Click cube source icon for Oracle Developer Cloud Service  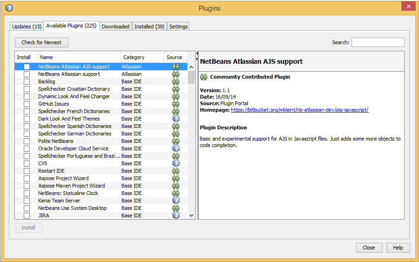176,148
